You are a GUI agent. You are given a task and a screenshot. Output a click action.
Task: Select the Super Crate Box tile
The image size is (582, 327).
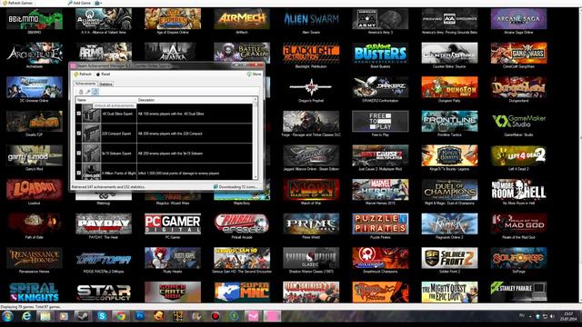173,292
